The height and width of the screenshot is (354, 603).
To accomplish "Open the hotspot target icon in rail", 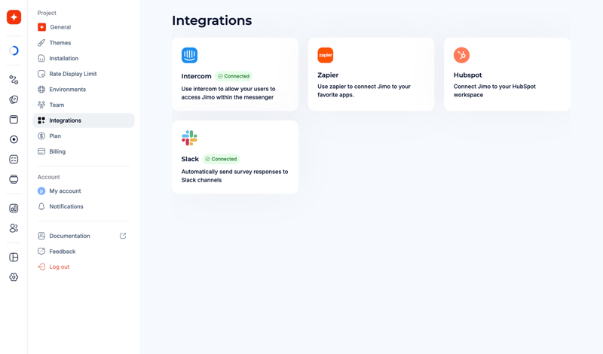I will [14, 139].
